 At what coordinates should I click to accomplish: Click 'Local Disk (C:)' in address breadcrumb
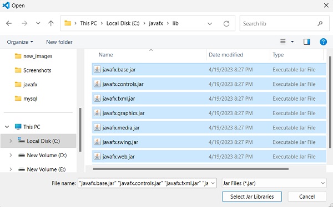123,23
